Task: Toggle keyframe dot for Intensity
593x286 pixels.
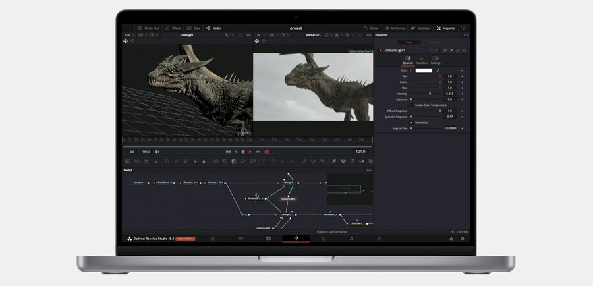Action: click(x=462, y=94)
